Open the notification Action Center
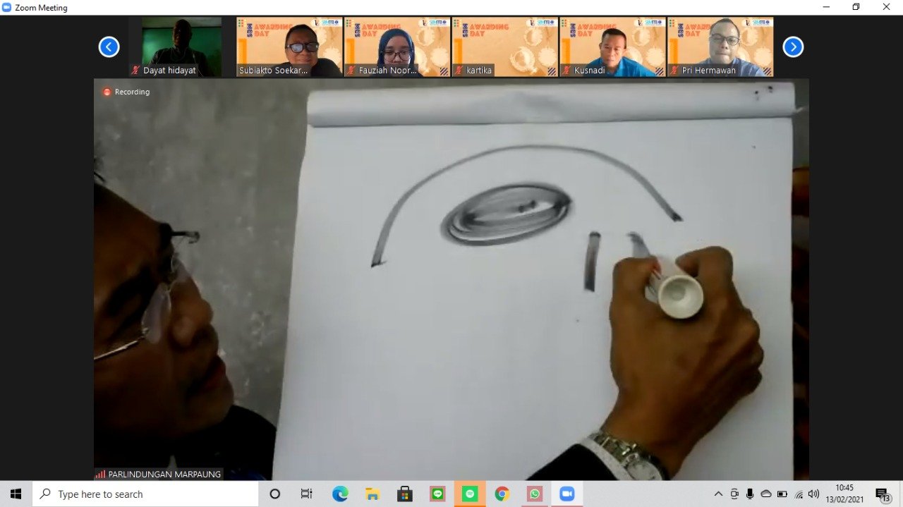Image resolution: width=903 pixels, height=507 pixels. click(882, 494)
